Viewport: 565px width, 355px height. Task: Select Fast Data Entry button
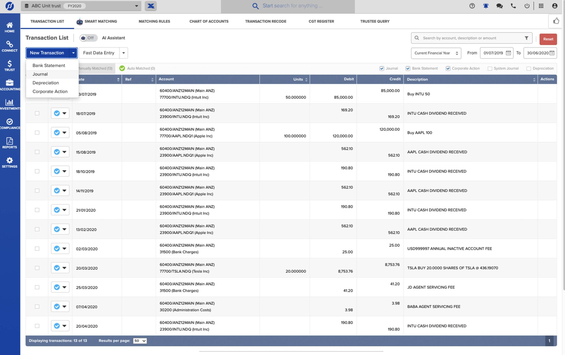coord(98,53)
